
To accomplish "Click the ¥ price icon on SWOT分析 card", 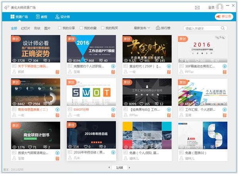I will (113, 110).
